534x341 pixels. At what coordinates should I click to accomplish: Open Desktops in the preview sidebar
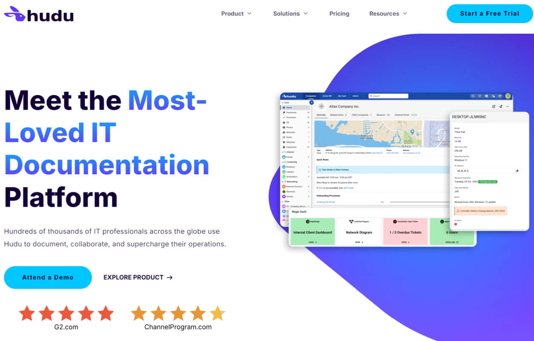(295, 167)
